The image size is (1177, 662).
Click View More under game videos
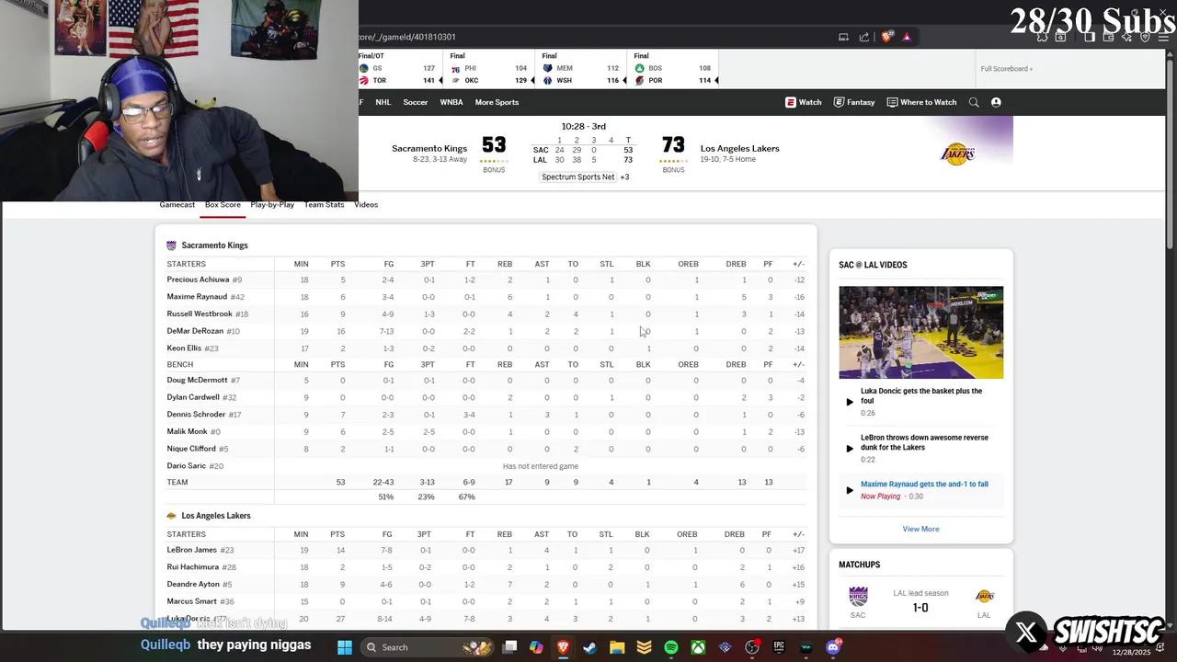click(920, 529)
